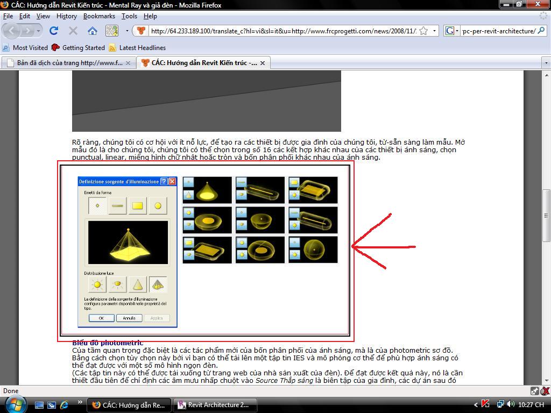The width and height of the screenshot is (551, 413).
Task: Click in the URL address field
Action: [x=283, y=31]
